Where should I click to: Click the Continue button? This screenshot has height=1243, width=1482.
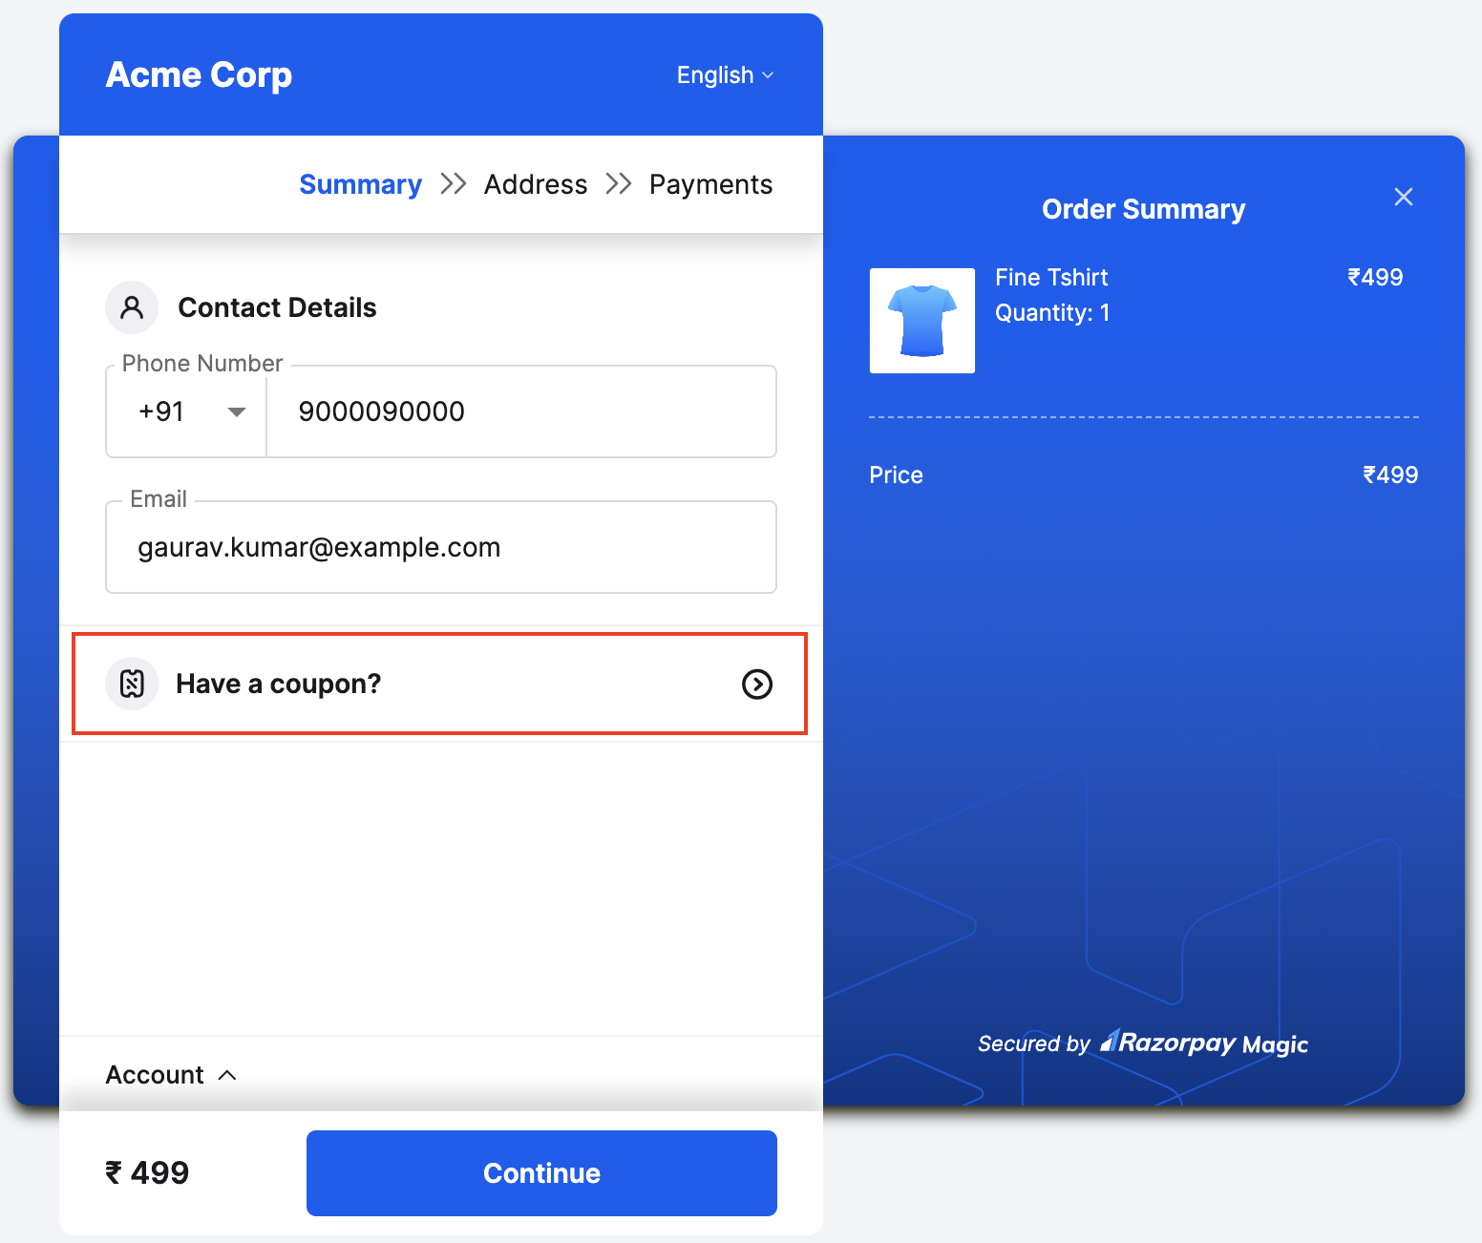tap(540, 1172)
